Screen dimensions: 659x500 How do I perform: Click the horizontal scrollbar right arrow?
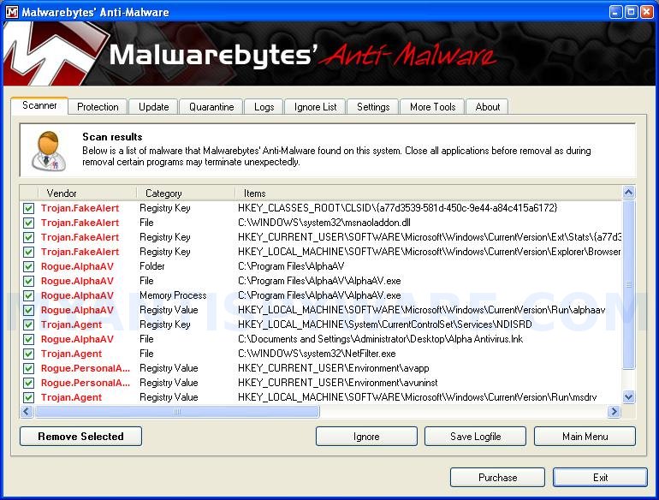614,411
